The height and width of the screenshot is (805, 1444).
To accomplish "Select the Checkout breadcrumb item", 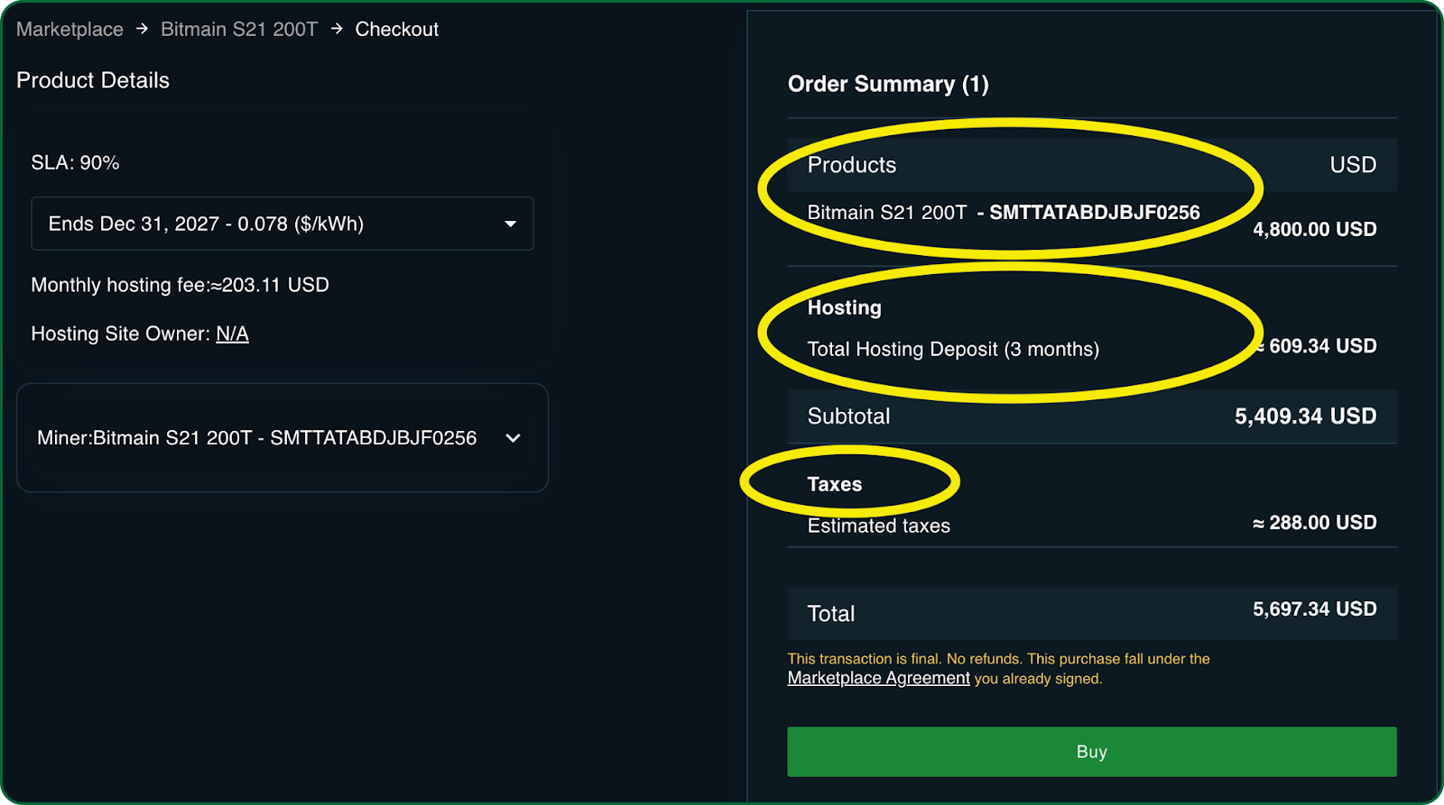I will click(x=396, y=29).
